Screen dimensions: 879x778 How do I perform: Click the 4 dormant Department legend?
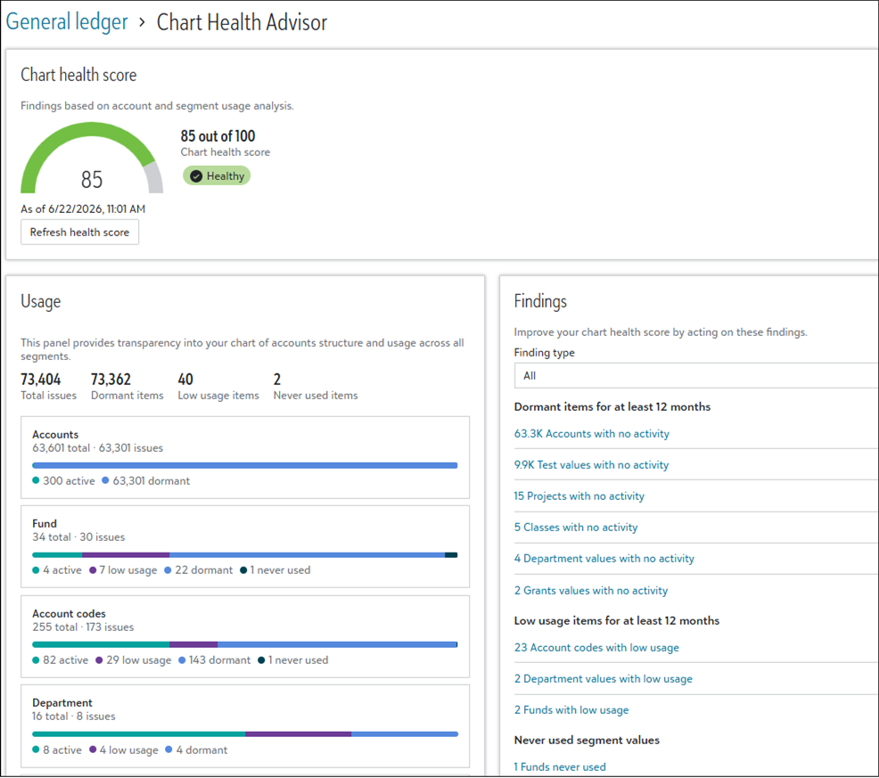[x=196, y=750]
